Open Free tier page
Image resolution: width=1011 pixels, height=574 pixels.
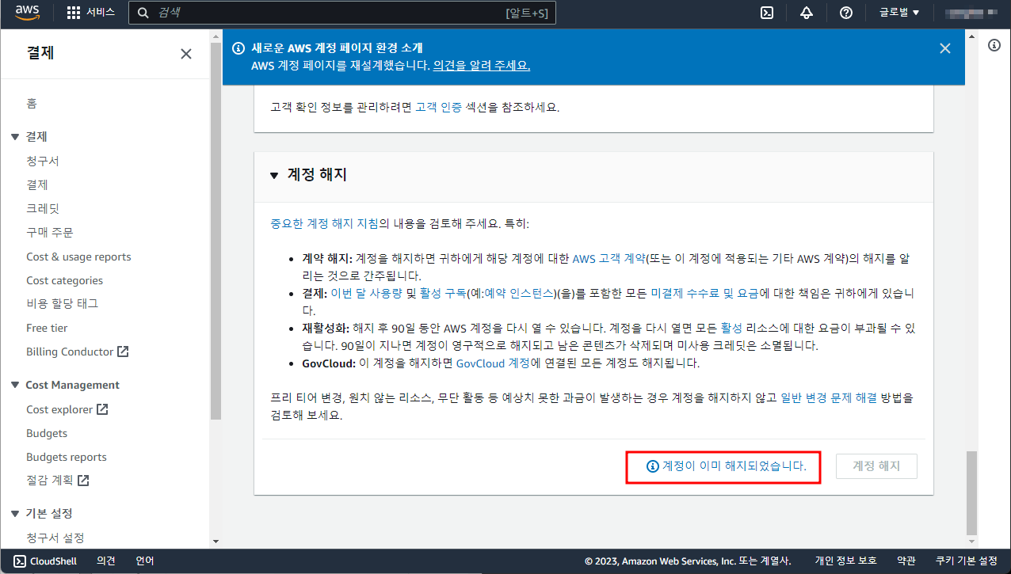click(47, 328)
